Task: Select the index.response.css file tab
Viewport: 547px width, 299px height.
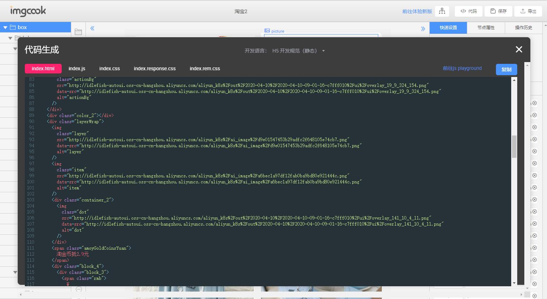Action: coord(155,68)
